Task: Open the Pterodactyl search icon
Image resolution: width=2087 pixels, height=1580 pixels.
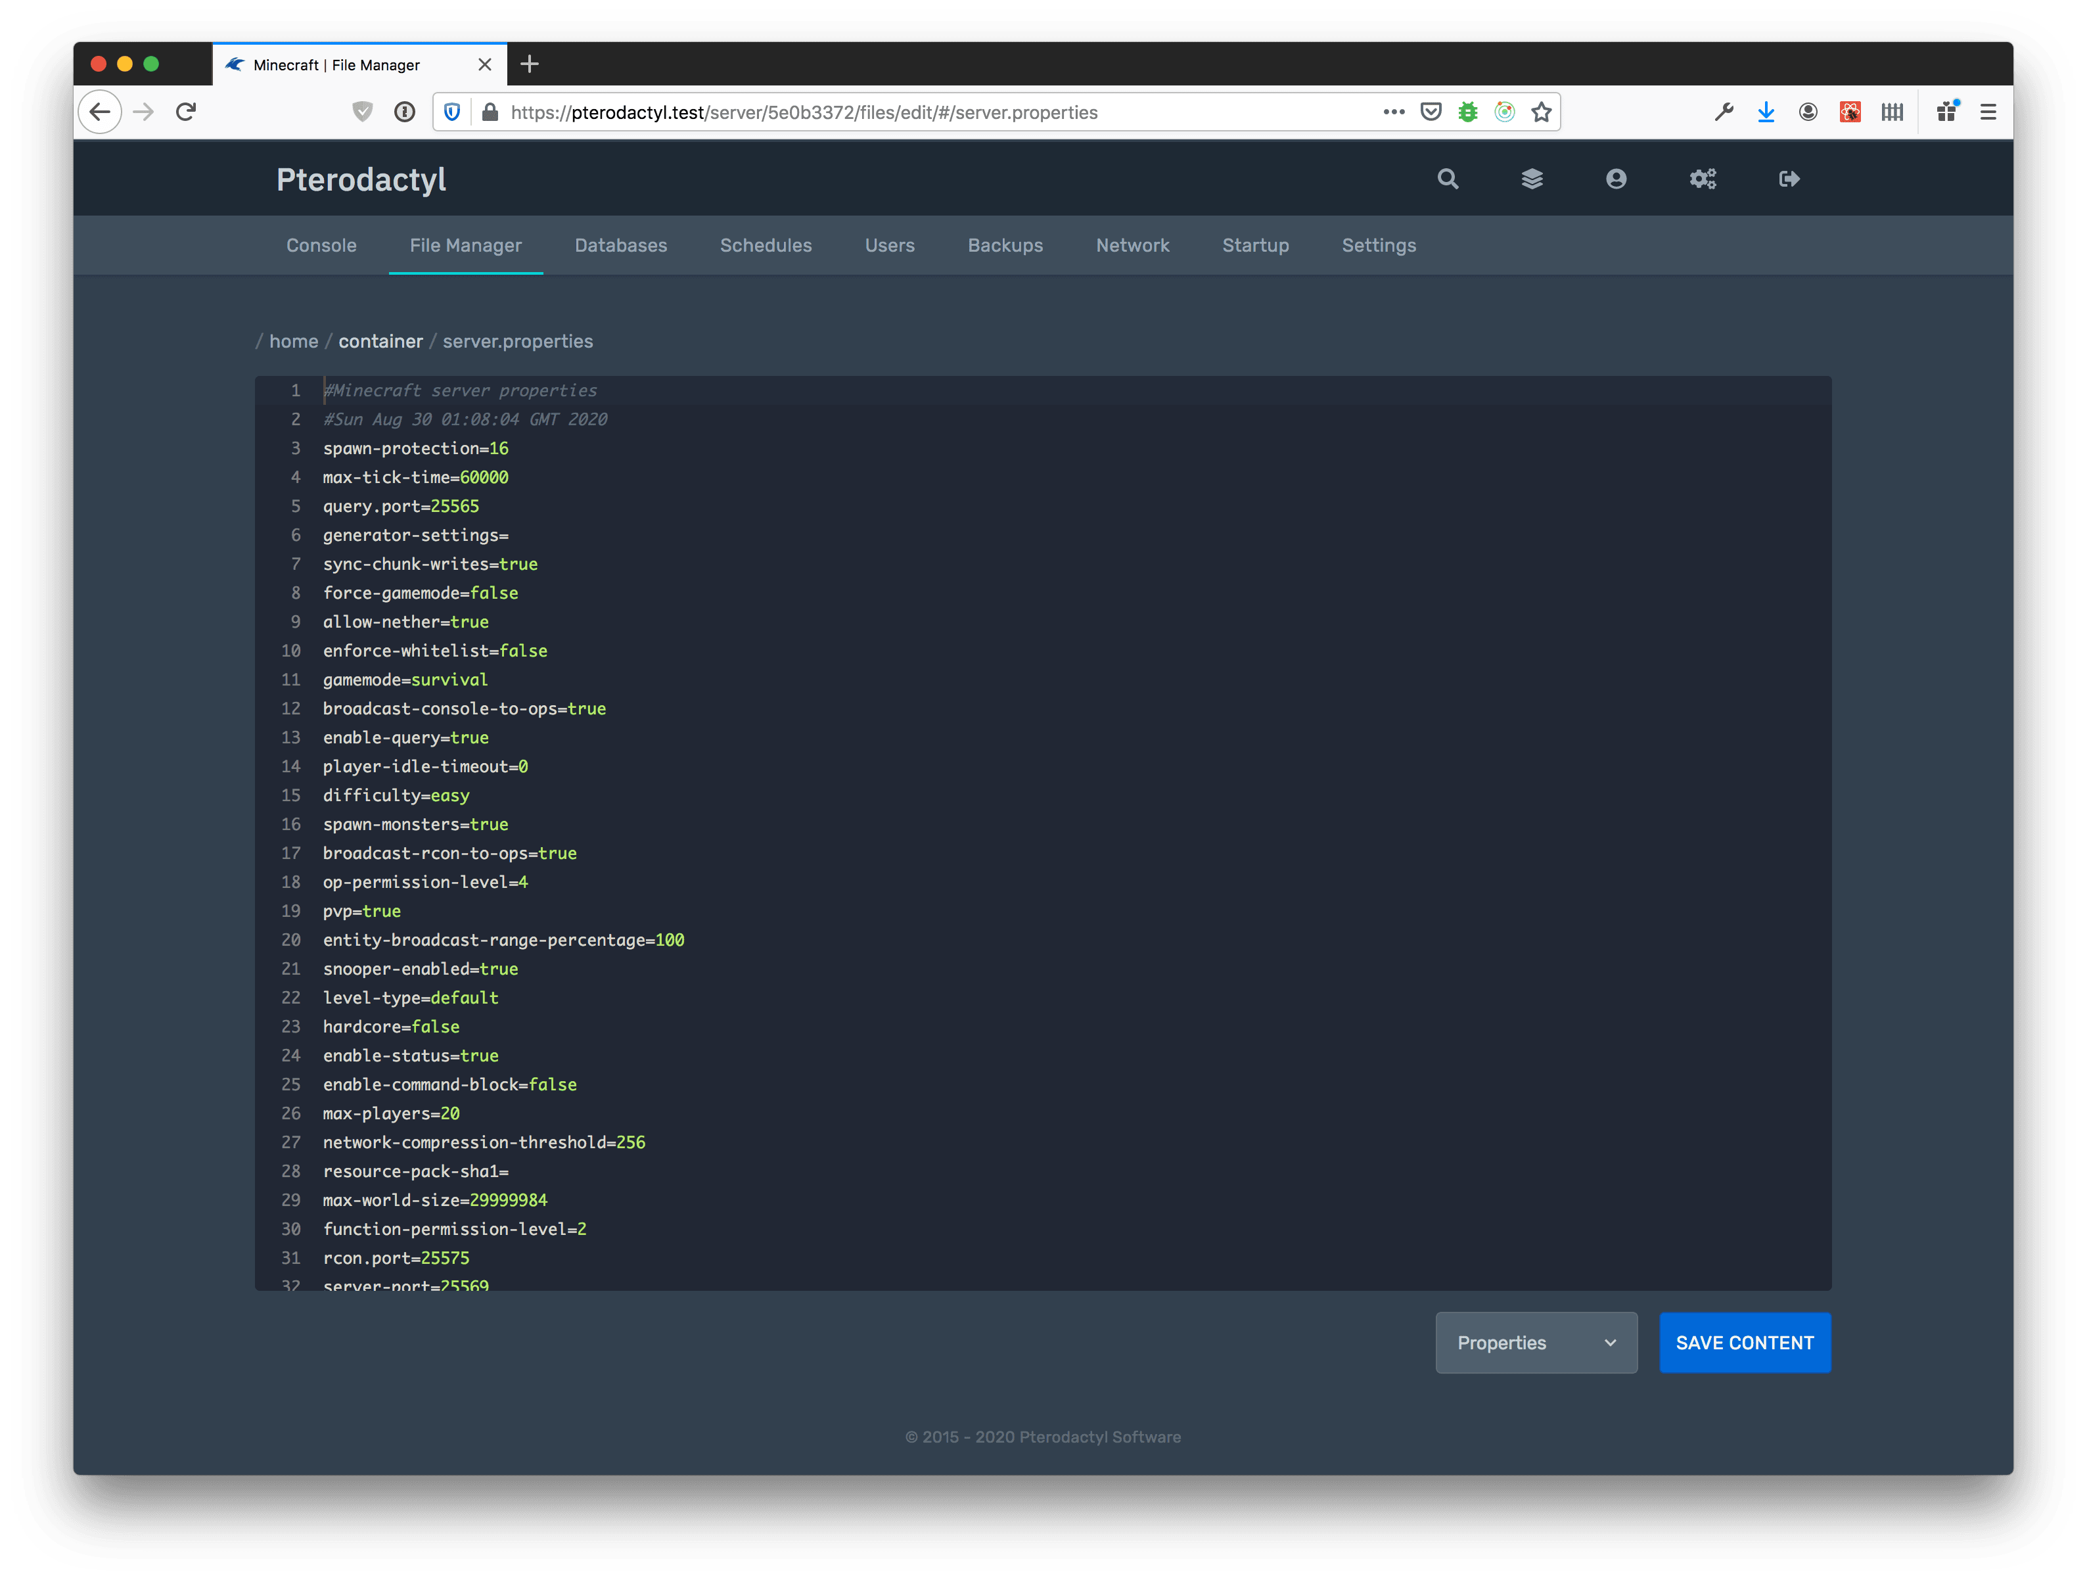Action: coord(1448,179)
